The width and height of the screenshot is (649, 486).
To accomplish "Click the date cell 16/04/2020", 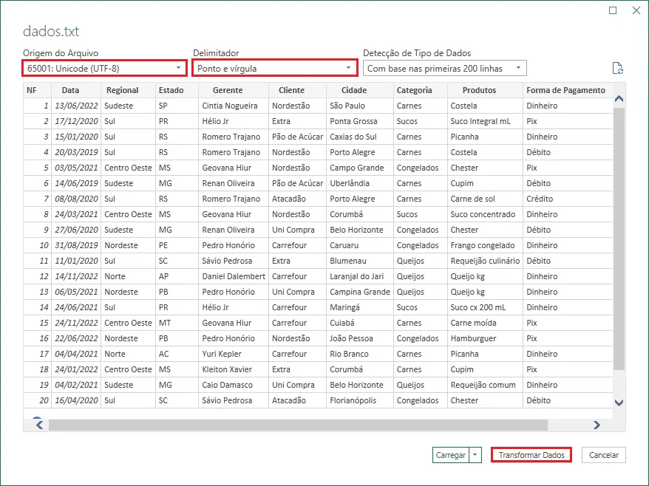I will 76,400.
